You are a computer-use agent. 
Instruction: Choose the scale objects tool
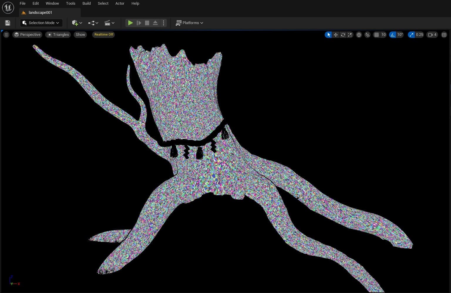[350, 35]
